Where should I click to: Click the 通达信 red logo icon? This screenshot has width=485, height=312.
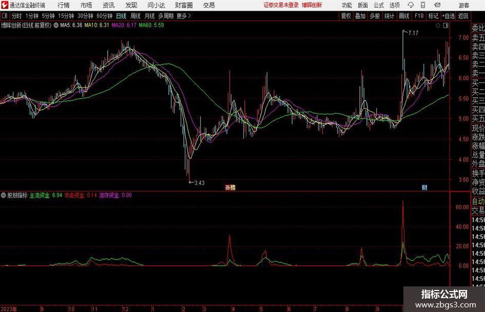4,5
